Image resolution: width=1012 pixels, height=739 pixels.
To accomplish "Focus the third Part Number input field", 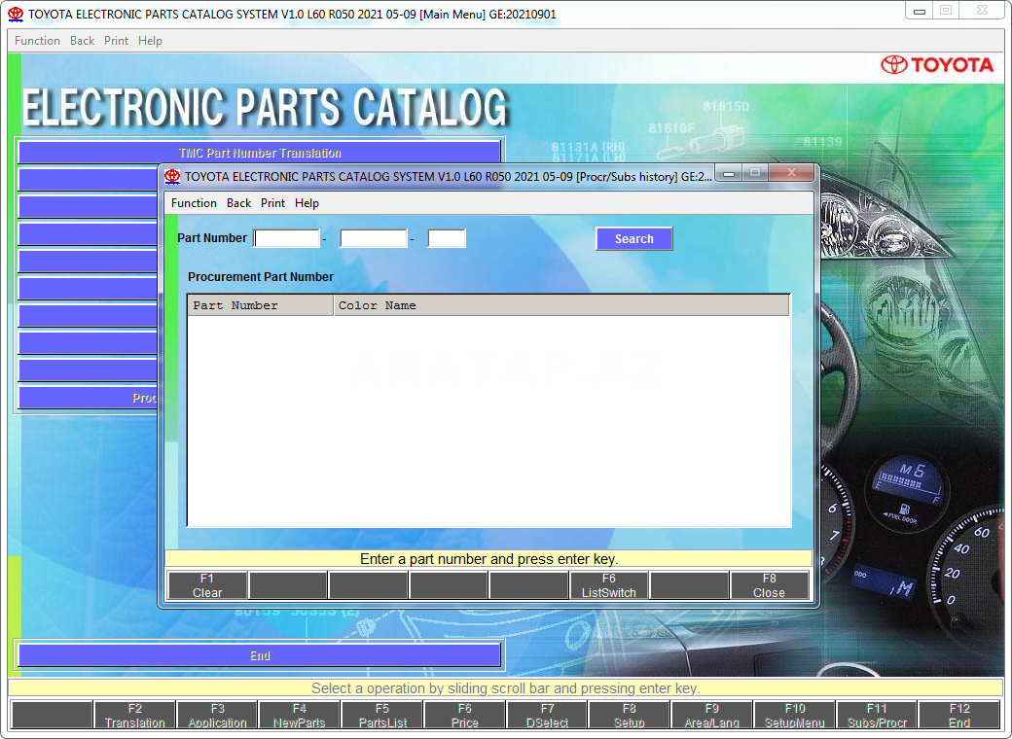I will pos(447,238).
